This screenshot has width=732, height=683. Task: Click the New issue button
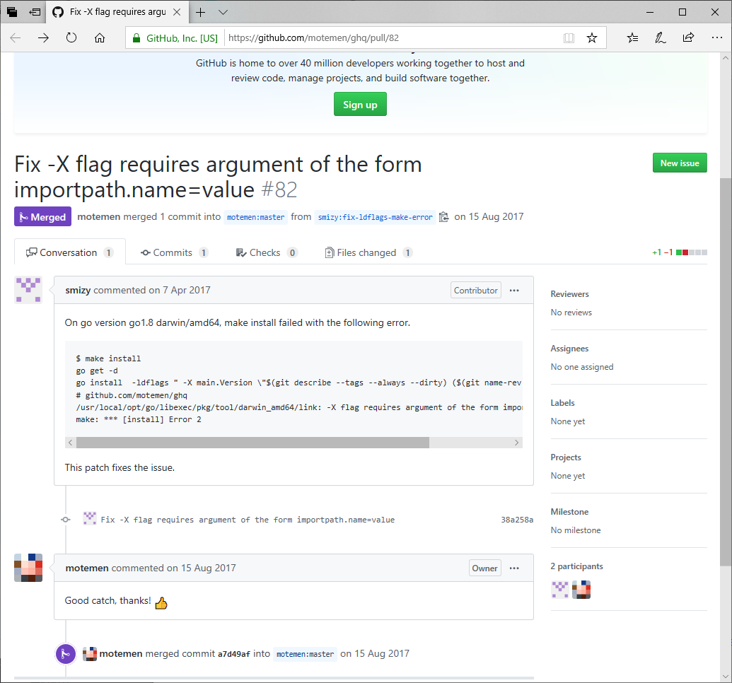679,163
